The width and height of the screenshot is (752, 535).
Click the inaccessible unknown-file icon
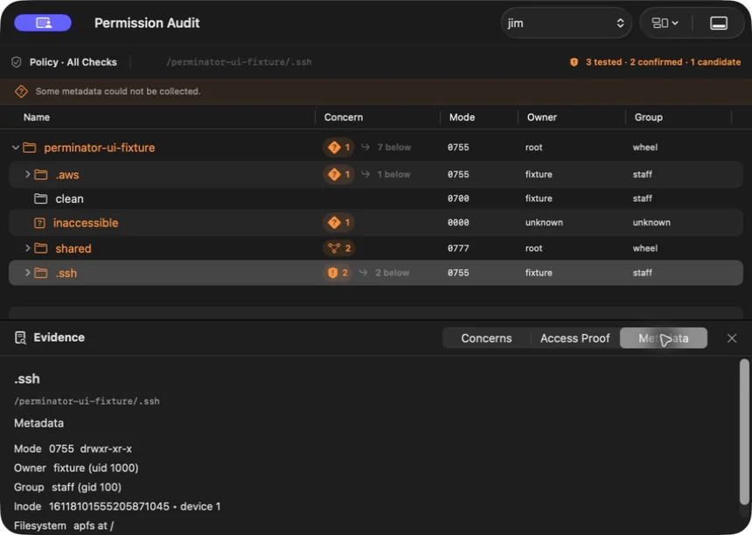click(x=40, y=223)
